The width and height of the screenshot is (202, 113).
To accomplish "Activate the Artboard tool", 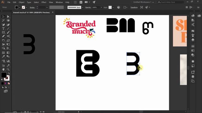I will [x=3, y=66].
